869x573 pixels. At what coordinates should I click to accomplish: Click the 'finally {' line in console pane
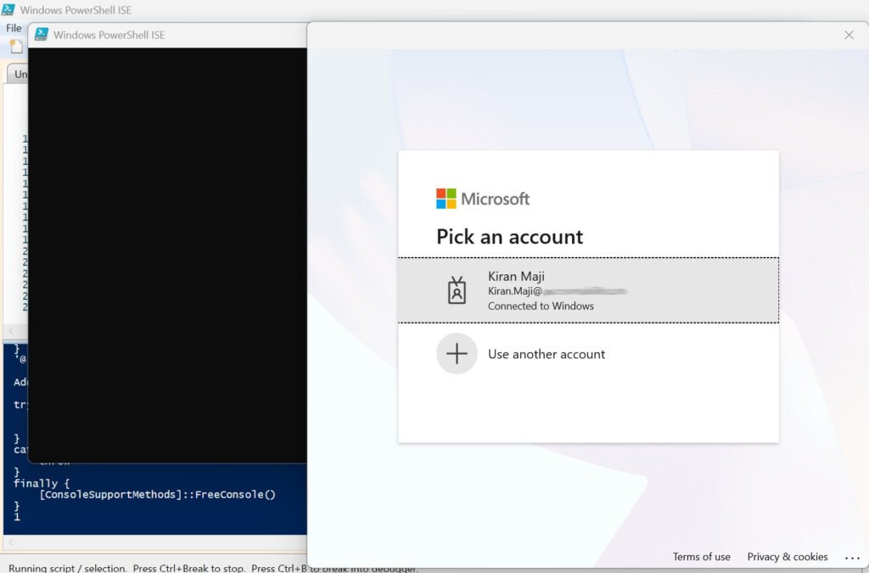[x=41, y=483]
